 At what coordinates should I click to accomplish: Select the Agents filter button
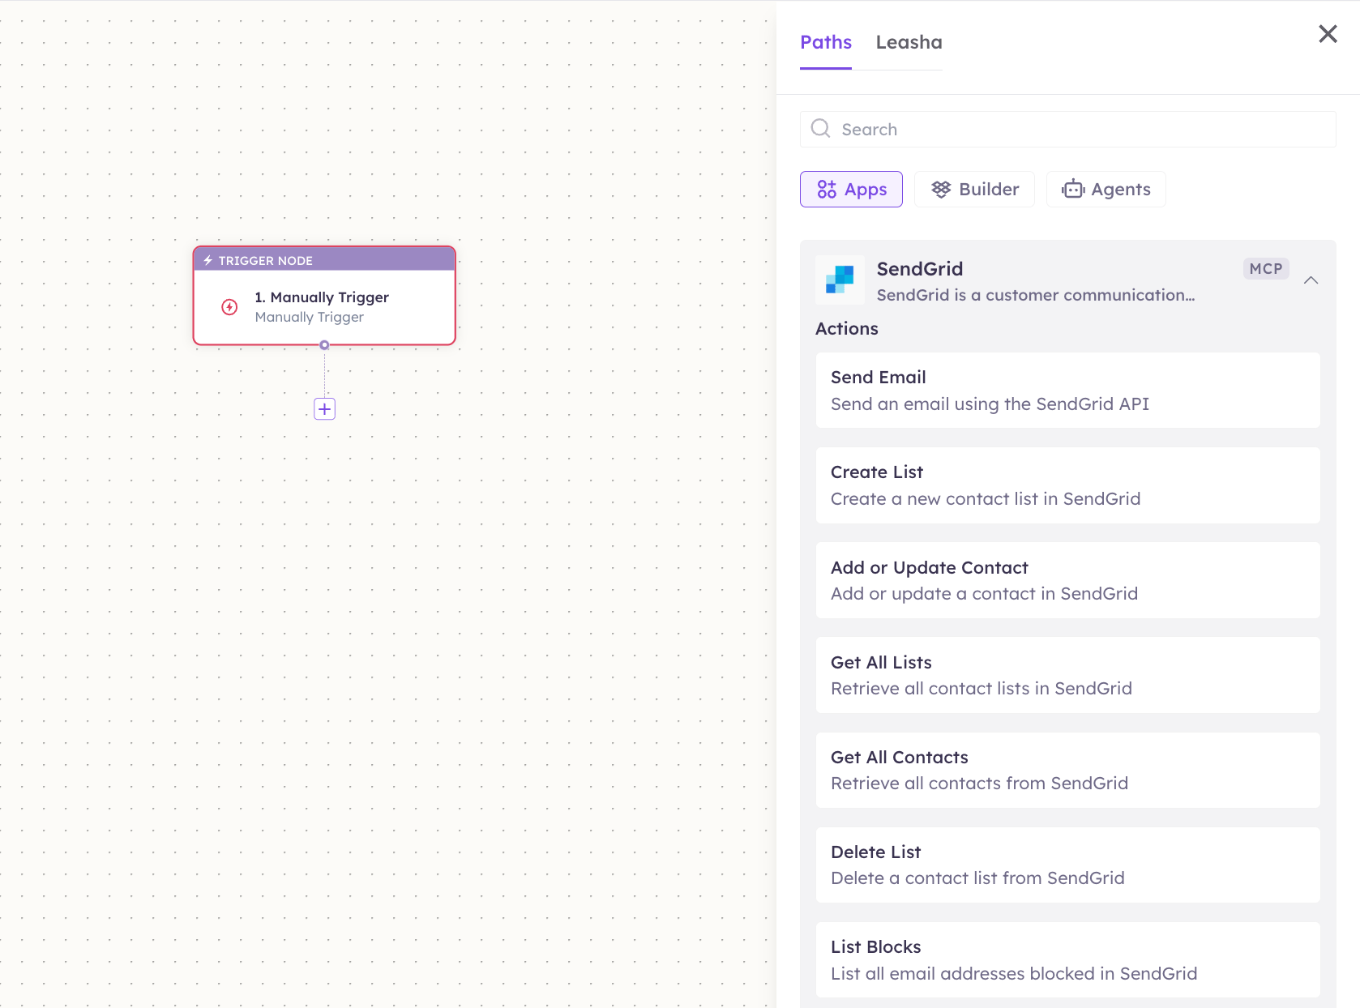(x=1106, y=190)
